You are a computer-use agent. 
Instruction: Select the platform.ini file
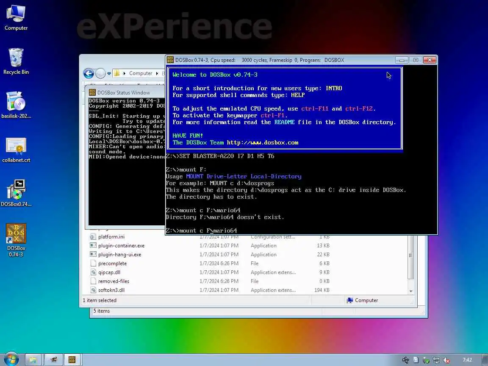tap(111, 237)
